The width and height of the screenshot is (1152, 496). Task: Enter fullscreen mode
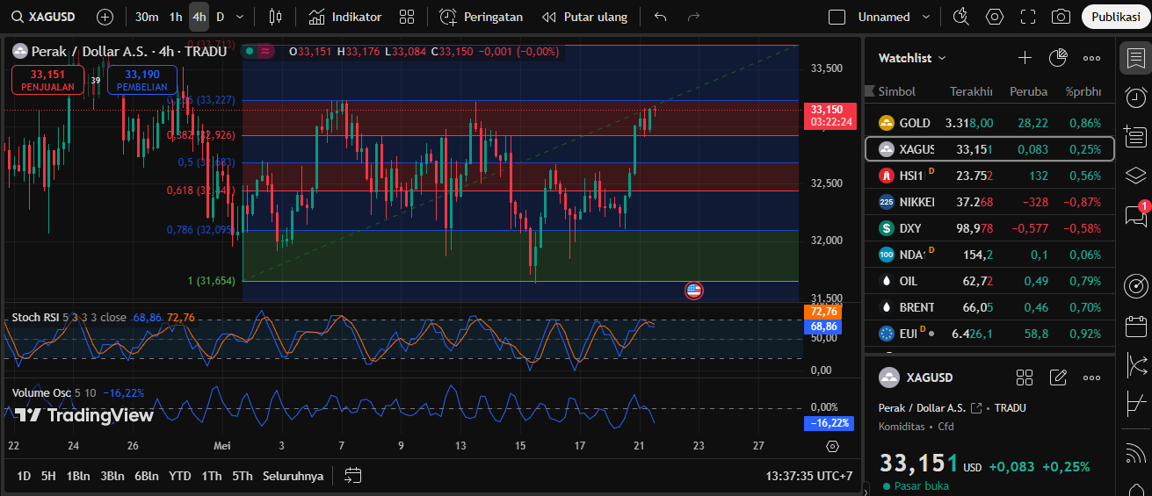(x=1027, y=17)
